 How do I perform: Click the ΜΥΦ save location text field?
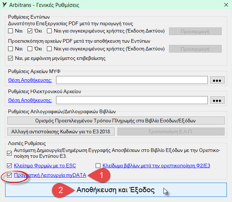click(132, 80)
